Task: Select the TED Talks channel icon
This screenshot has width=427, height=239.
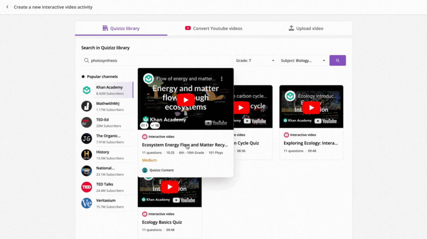Action: 87,187
